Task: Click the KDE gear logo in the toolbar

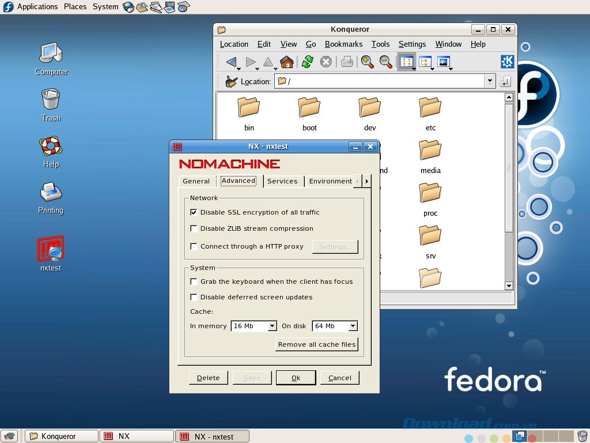Action: coord(506,62)
